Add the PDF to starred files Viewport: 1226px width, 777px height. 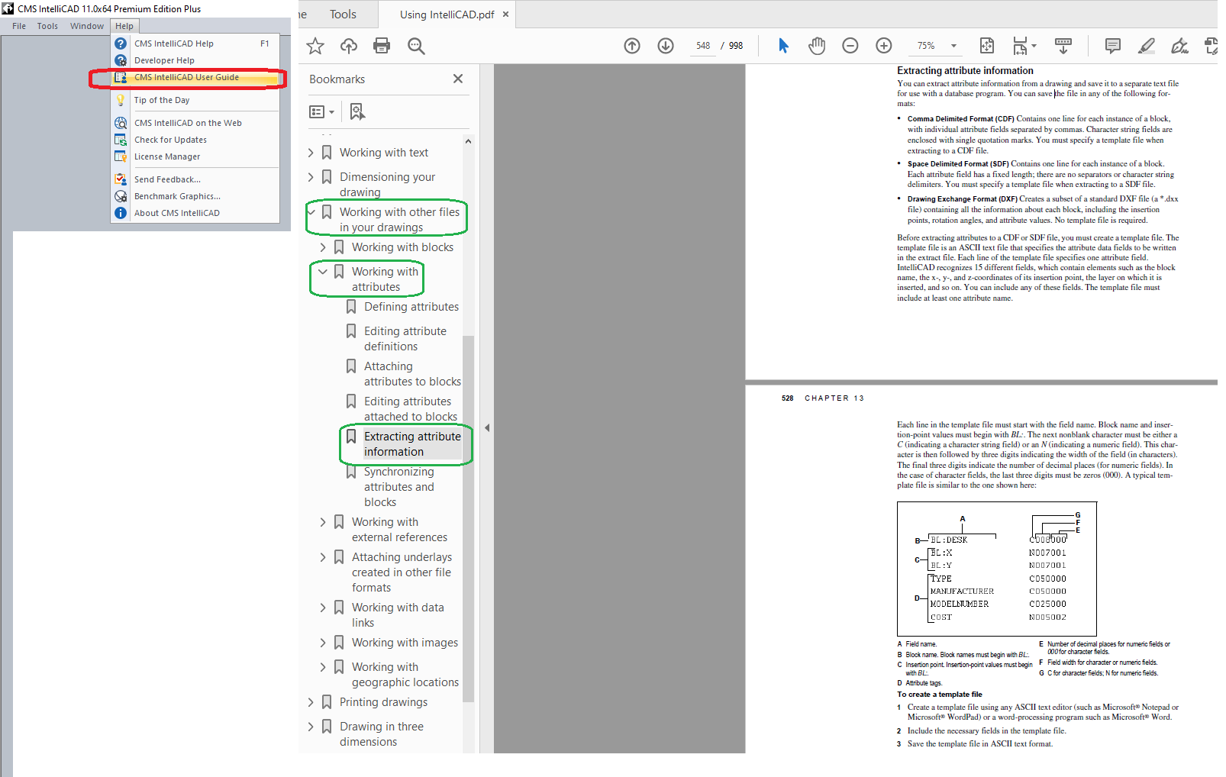(x=315, y=46)
